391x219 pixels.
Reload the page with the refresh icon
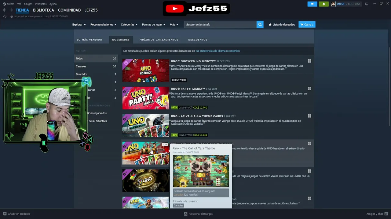5,16
